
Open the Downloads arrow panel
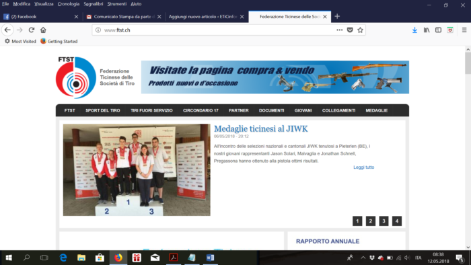[414, 30]
